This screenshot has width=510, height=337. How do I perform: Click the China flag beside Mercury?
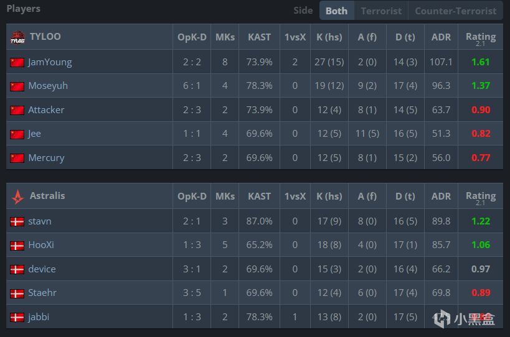pyautogui.click(x=17, y=158)
